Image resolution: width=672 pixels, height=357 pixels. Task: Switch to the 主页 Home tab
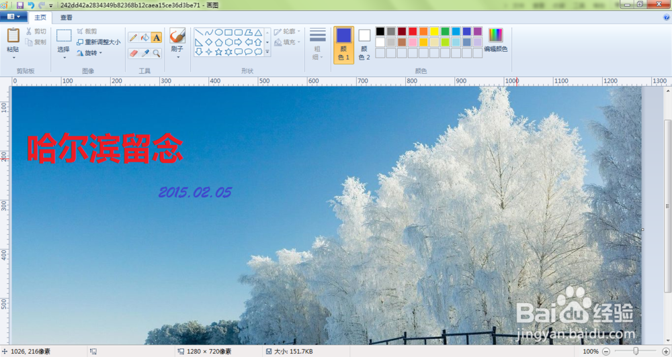(x=40, y=17)
